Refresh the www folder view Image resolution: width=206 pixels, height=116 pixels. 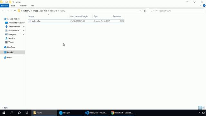click(x=145, y=11)
